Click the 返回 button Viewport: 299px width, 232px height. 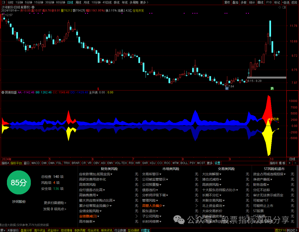[294, 2]
